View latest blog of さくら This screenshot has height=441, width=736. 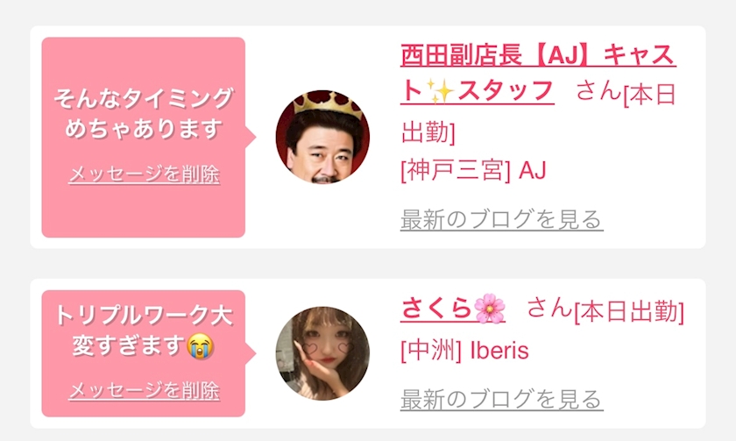point(501,399)
